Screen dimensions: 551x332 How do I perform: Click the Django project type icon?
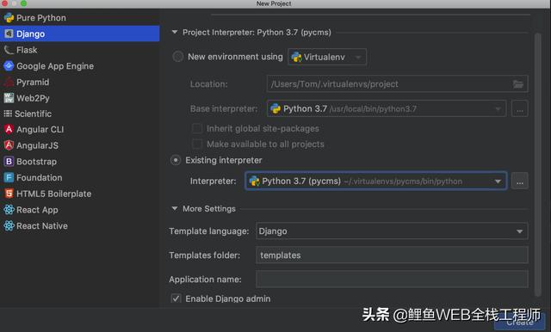[9, 34]
